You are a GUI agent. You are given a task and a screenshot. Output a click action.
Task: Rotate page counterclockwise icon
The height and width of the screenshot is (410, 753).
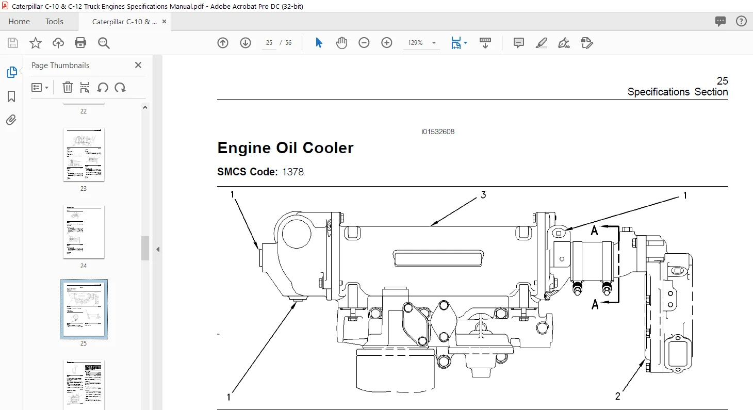click(103, 87)
